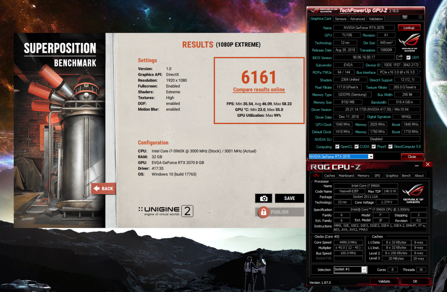Click the GPU Name field in GPU-Z

364,28
